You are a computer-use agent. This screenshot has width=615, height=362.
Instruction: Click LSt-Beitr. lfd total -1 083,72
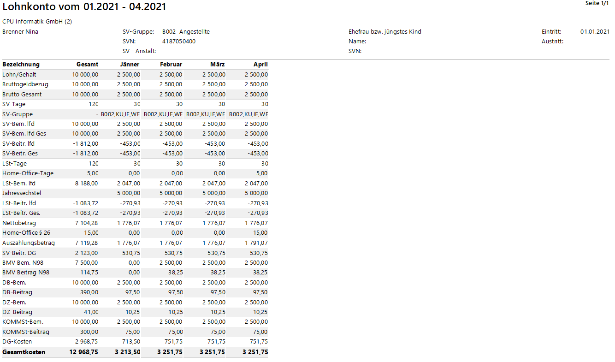(x=85, y=203)
